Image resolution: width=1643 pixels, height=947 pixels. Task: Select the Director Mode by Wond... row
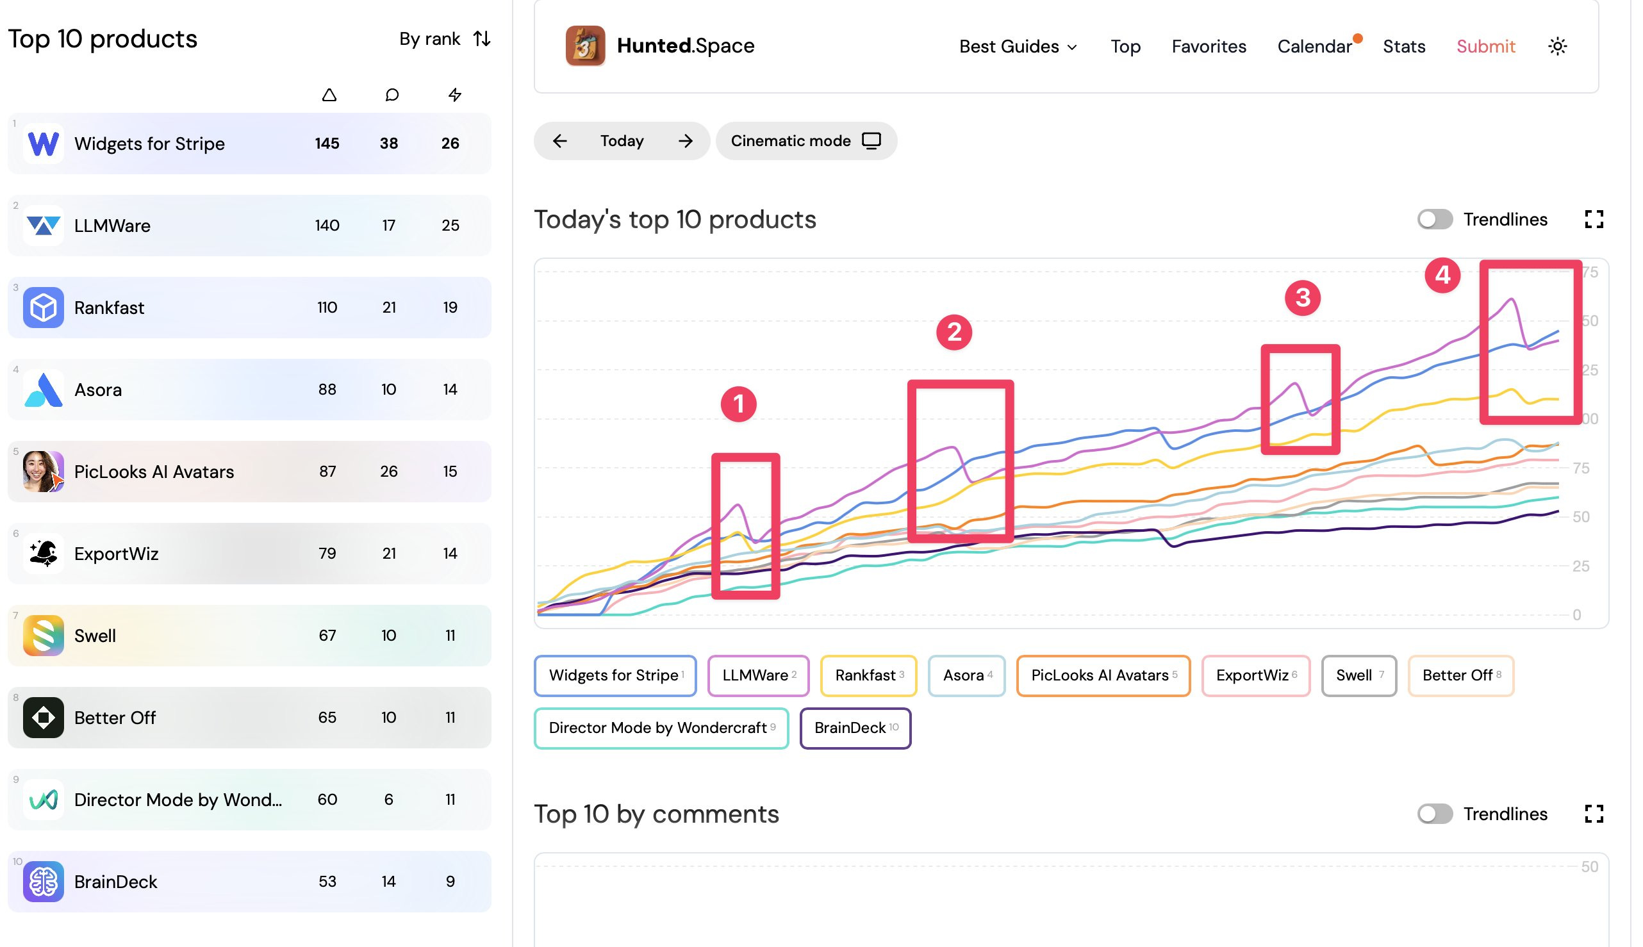(x=250, y=799)
